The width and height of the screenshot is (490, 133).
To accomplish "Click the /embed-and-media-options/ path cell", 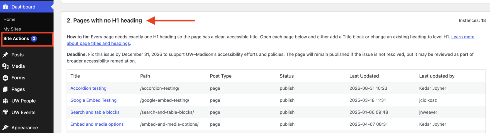I will [x=169, y=124].
